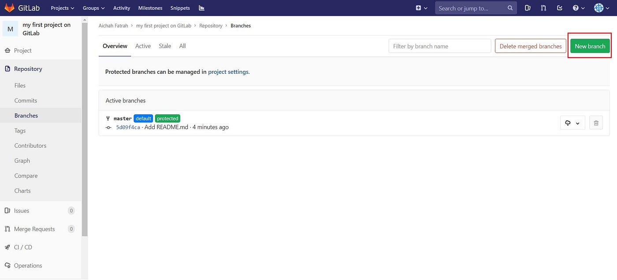Click the project avatar letter M
The height and width of the screenshot is (280, 617).
(11, 29)
